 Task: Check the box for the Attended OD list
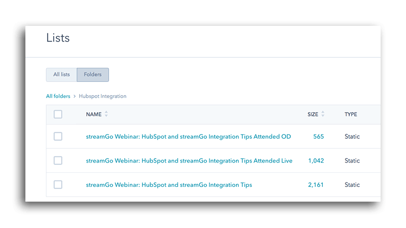tap(58, 136)
